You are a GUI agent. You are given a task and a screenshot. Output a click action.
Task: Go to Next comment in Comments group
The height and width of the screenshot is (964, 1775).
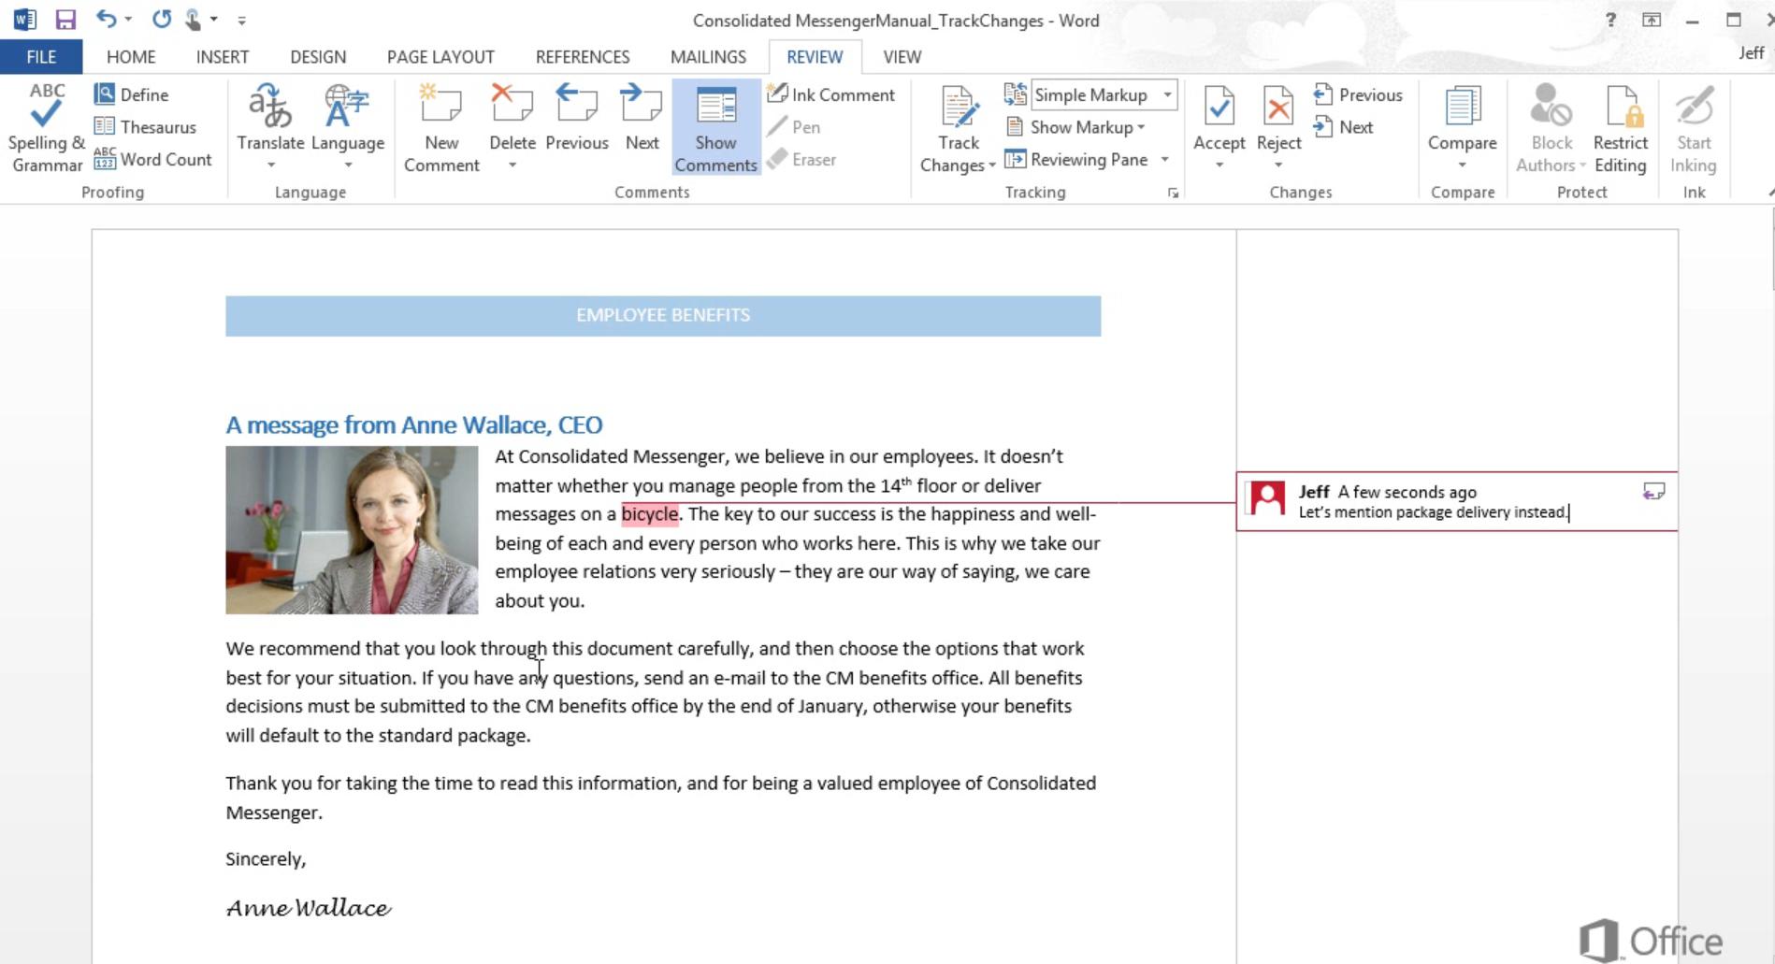point(642,119)
